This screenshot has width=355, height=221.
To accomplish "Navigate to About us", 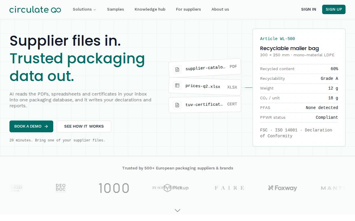I will [220, 9].
